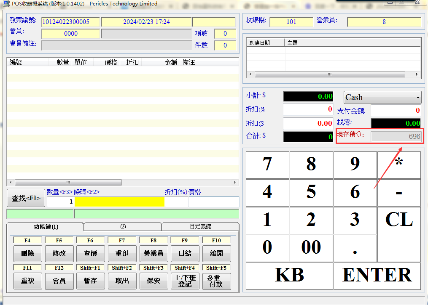Click the 查價 (F6) price check button
This screenshot has height=305, width=428.
click(x=90, y=253)
